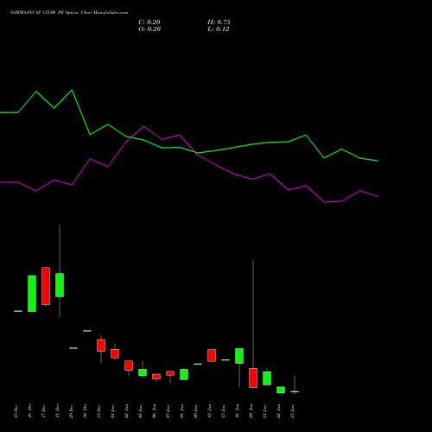This screenshot has height=432, width=432.
Task: Click the chart title SAMMAANCAP PE Option Chart
Action: (x=69, y=13)
